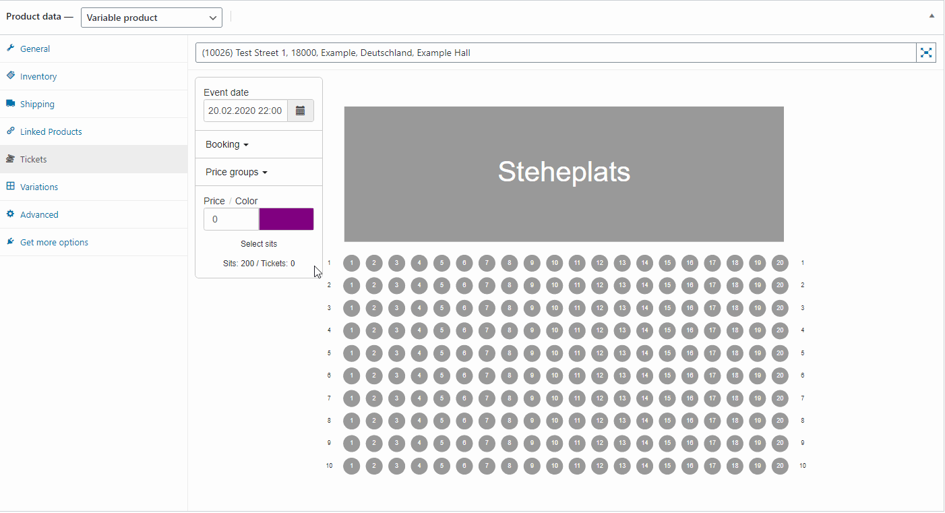
Task: Click the fullscreen icon next to address field
Action: pyautogui.click(x=926, y=53)
